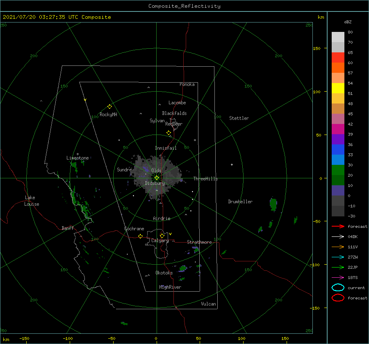This screenshot has height=344, width=369.
Task: Click the Didsbury label
Action: (155, 183)
